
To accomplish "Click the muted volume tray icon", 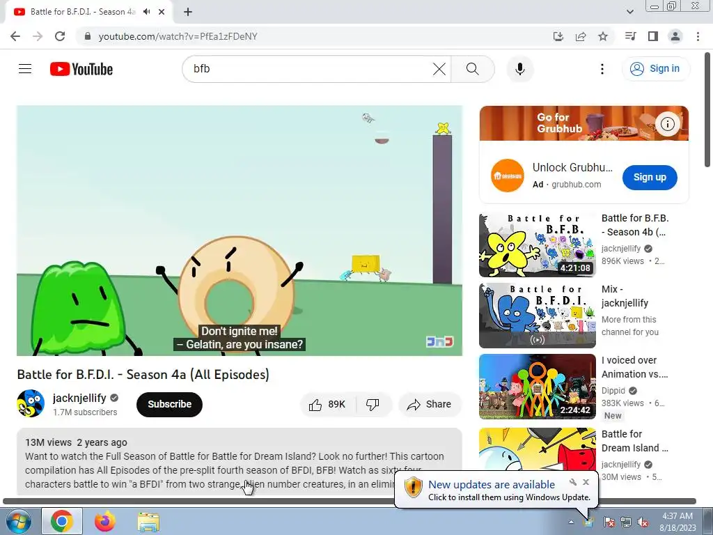I will point(643,522).
